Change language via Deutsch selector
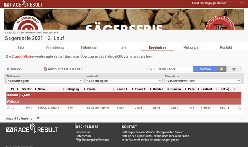 pos(230,3)
